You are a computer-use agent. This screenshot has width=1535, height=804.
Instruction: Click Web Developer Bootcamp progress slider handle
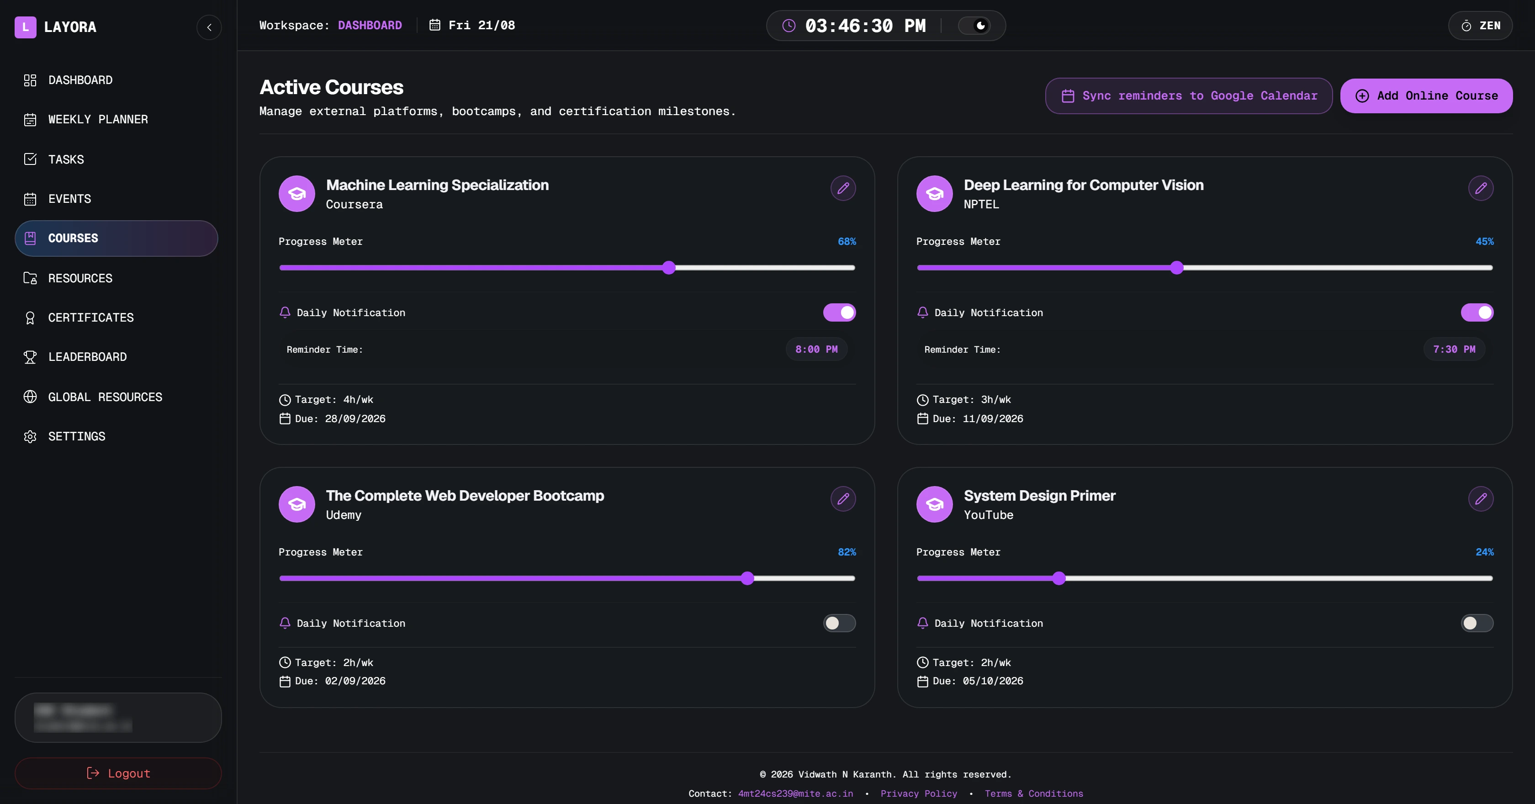coord(748,578)
